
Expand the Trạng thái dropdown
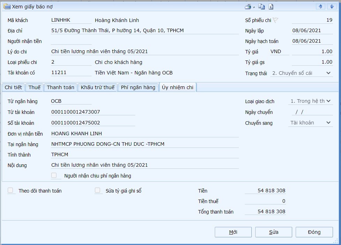[328, 73]
